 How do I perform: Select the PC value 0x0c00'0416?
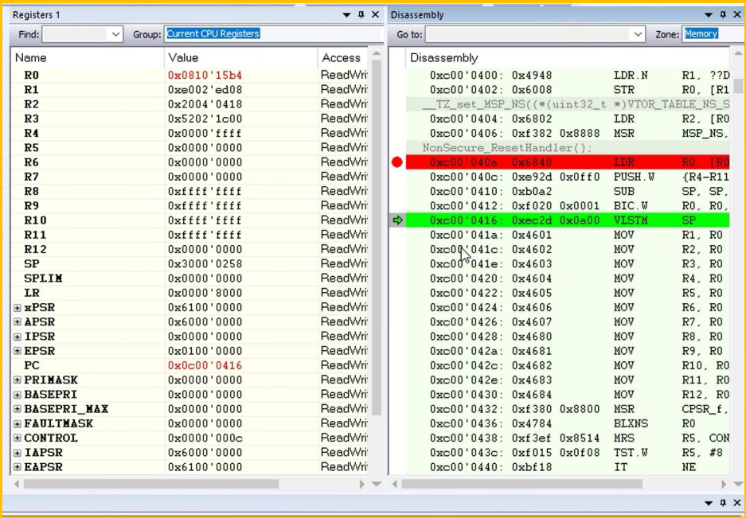pyautogui.click(x=205, y=366)
